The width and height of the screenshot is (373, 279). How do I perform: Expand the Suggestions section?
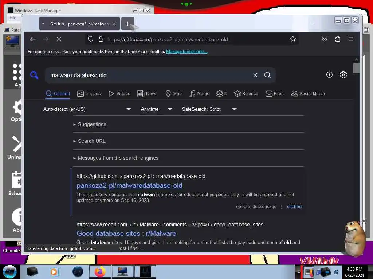pyautogui.click(x=90, y=124)
